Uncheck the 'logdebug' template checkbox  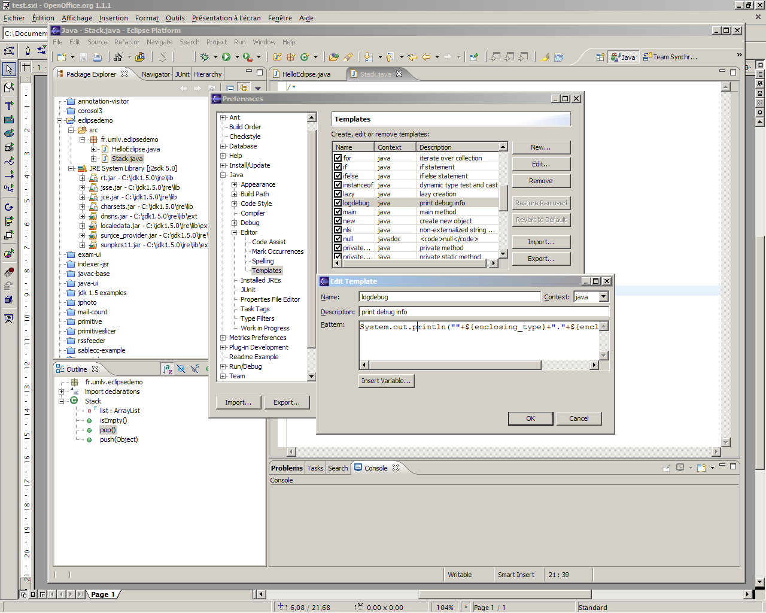tap(338, 203)
